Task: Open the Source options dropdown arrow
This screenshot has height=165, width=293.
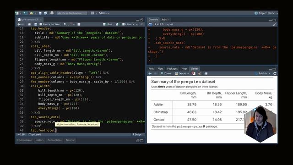Action: click(x=137, y=24)
